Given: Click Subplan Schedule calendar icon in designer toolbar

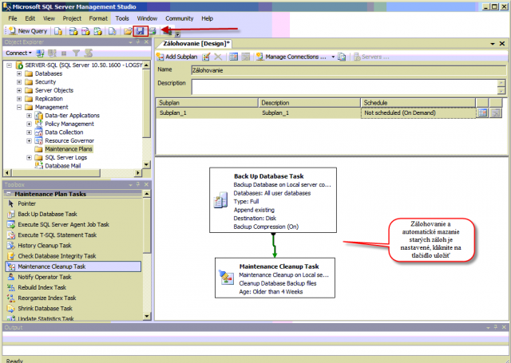Looking at the screenshot, I should point(233,57).
